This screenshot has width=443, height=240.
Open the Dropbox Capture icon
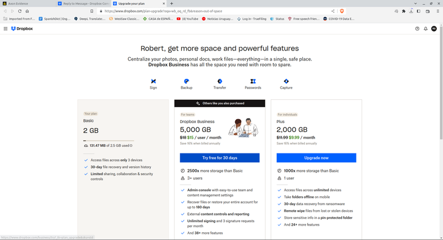pos(286,81)
